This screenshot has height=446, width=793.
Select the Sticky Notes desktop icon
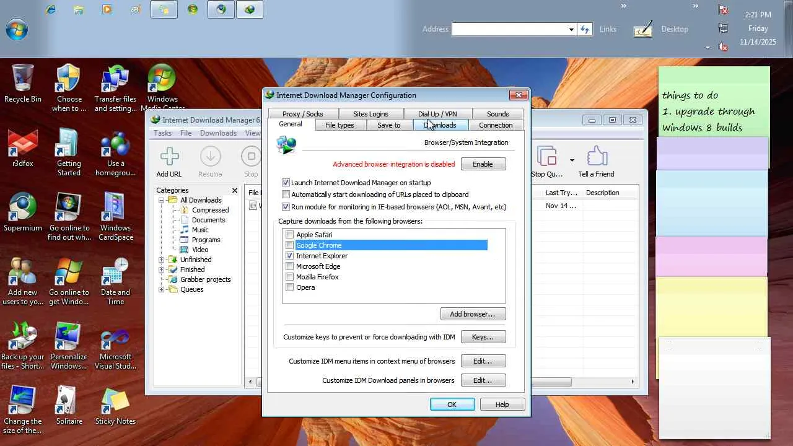point(116,406)
